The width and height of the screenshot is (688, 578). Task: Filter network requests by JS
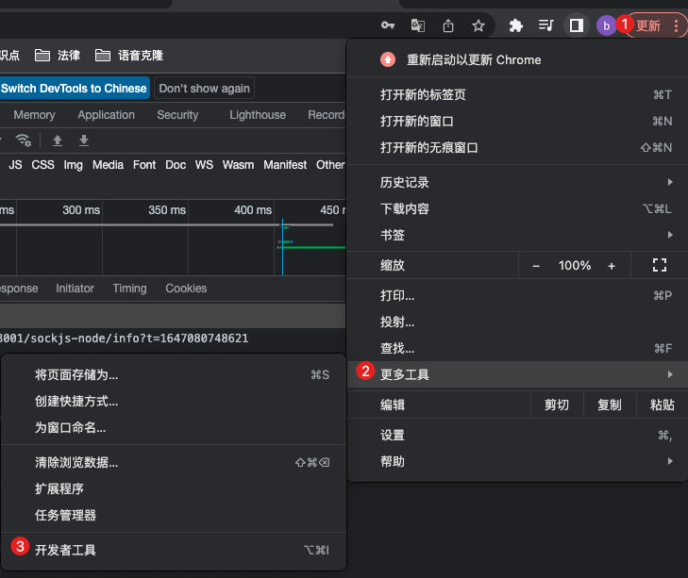[x=15, y=165]
